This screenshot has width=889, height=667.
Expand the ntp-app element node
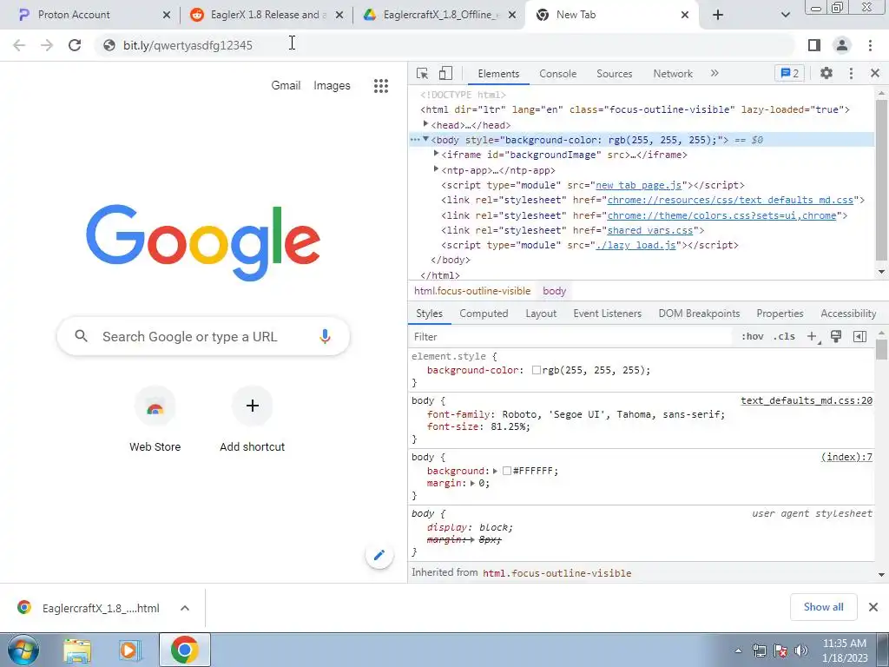[436, 169]
